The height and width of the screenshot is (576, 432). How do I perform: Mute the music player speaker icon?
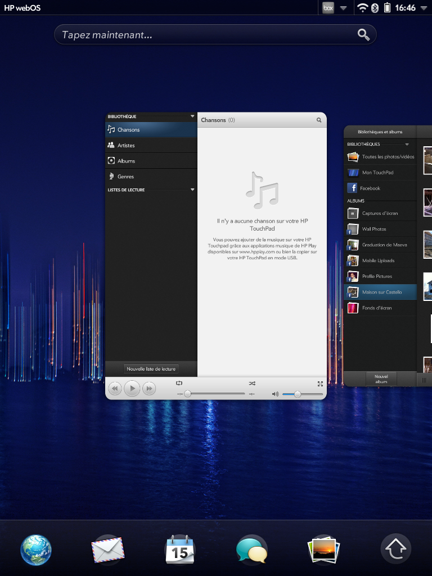point(275,394)
